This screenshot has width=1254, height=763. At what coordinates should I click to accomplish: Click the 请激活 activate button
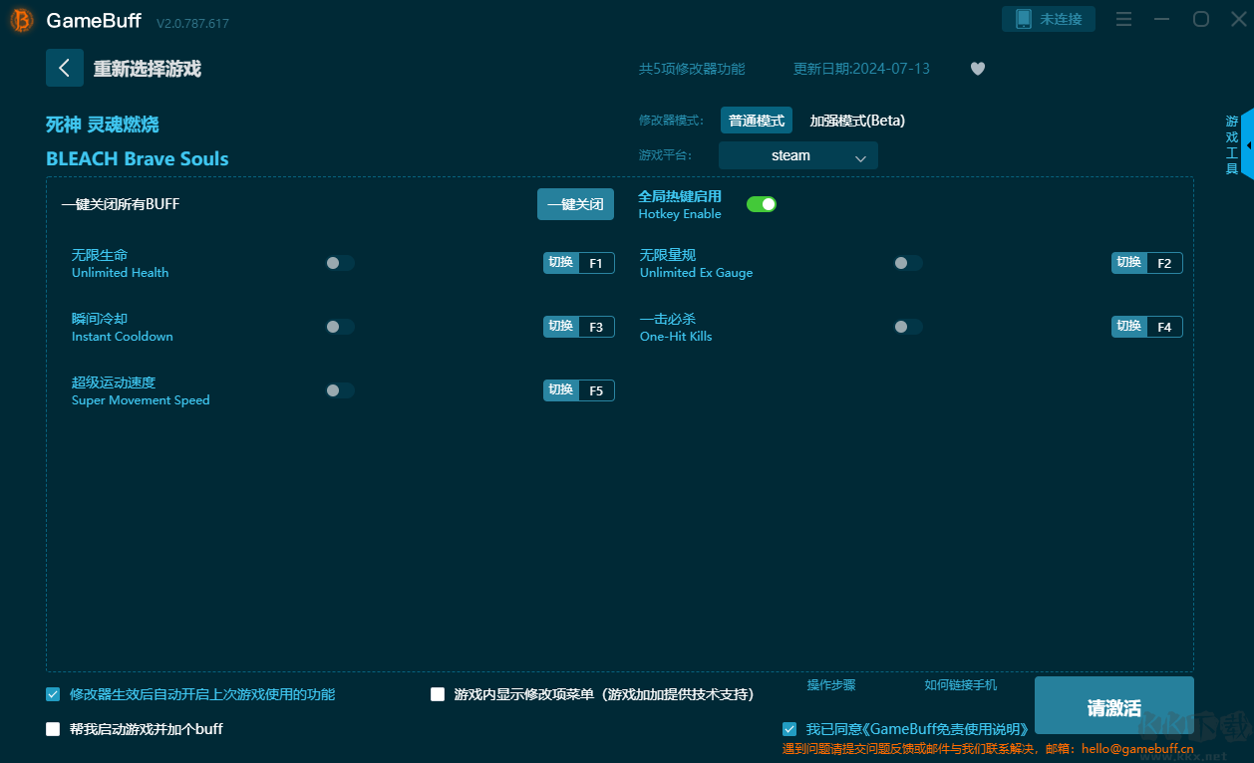pyautogui.click(x=1113, y=706)
